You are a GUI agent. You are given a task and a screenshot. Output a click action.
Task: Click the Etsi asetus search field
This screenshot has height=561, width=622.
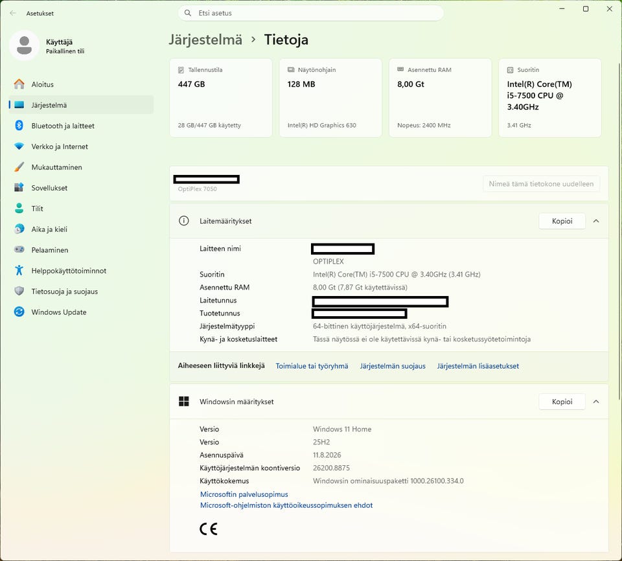311,13
